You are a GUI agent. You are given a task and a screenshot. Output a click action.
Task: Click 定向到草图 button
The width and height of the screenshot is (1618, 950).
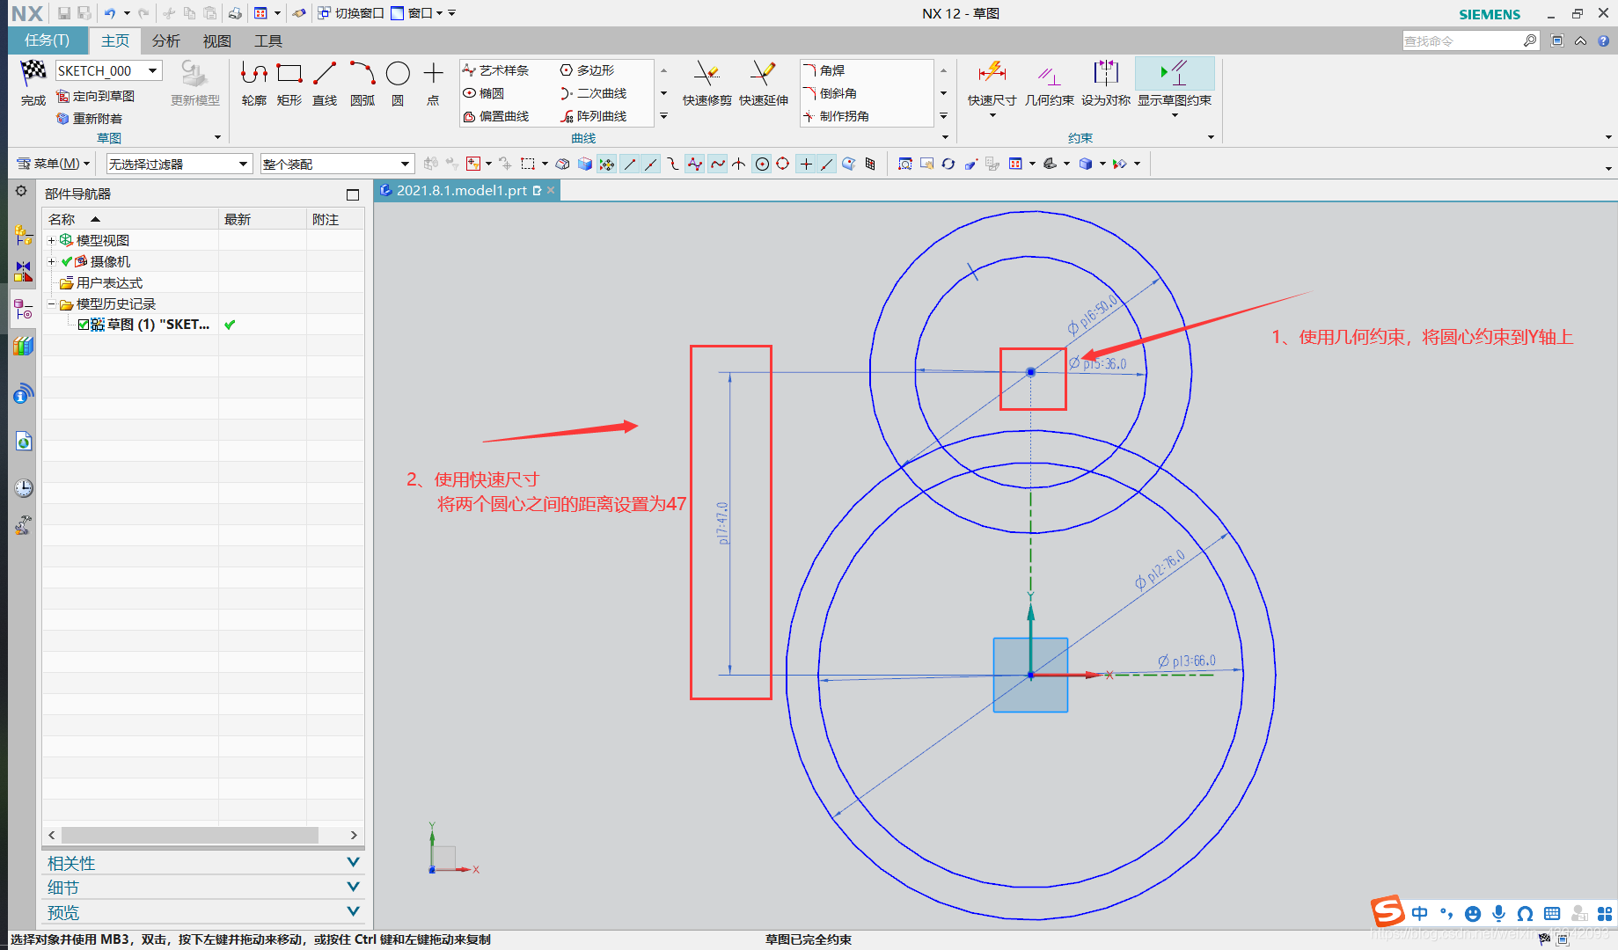coord(96,96)
